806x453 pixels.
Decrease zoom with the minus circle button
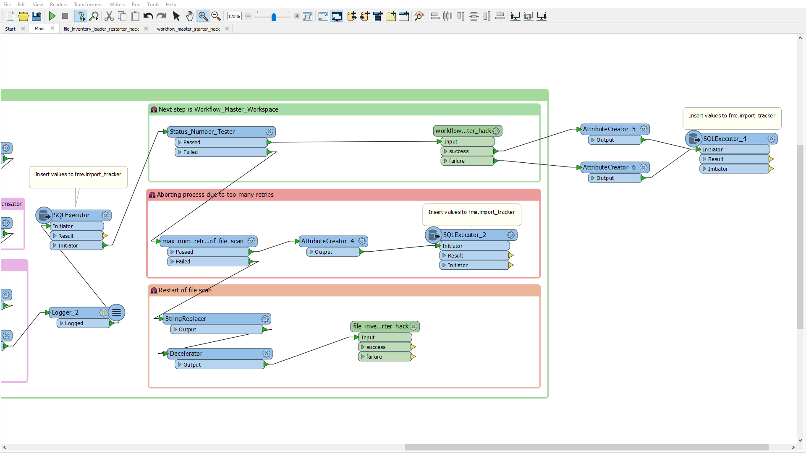coord(249,16)
